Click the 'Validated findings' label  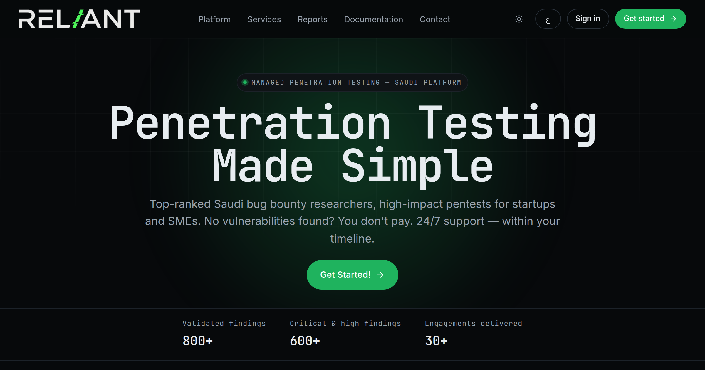pos(224,323)
